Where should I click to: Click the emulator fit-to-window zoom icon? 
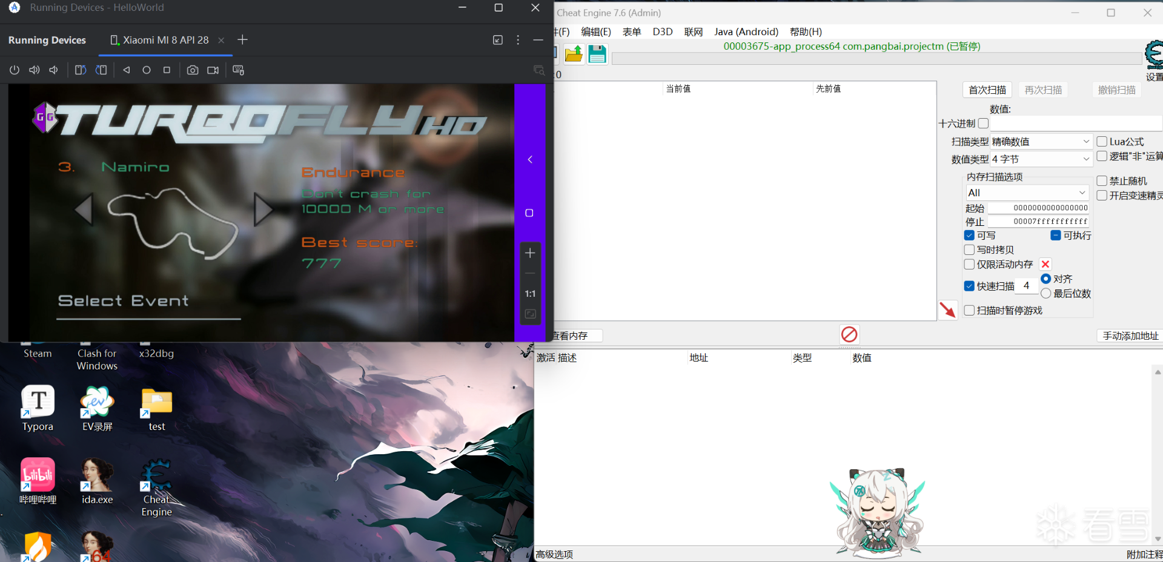pyautogui.click(x=530, y=314)
